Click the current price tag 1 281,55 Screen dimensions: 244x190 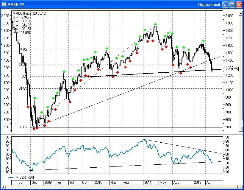click(232, 69)
